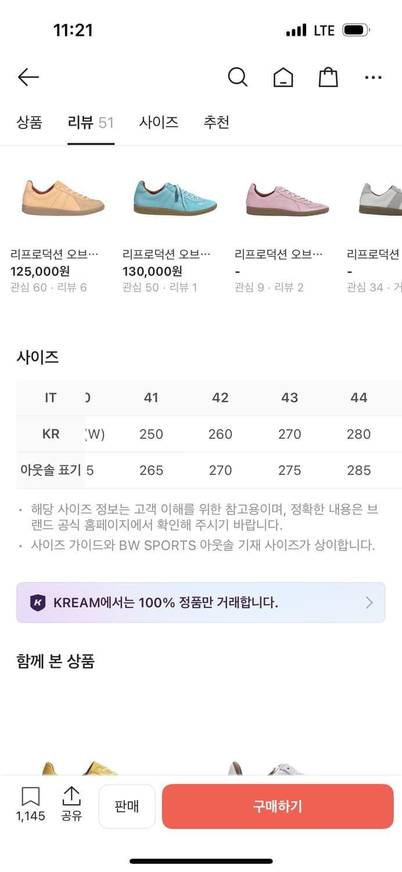
Task: Tap the 판매 sell button
Action: coord(127,806)
